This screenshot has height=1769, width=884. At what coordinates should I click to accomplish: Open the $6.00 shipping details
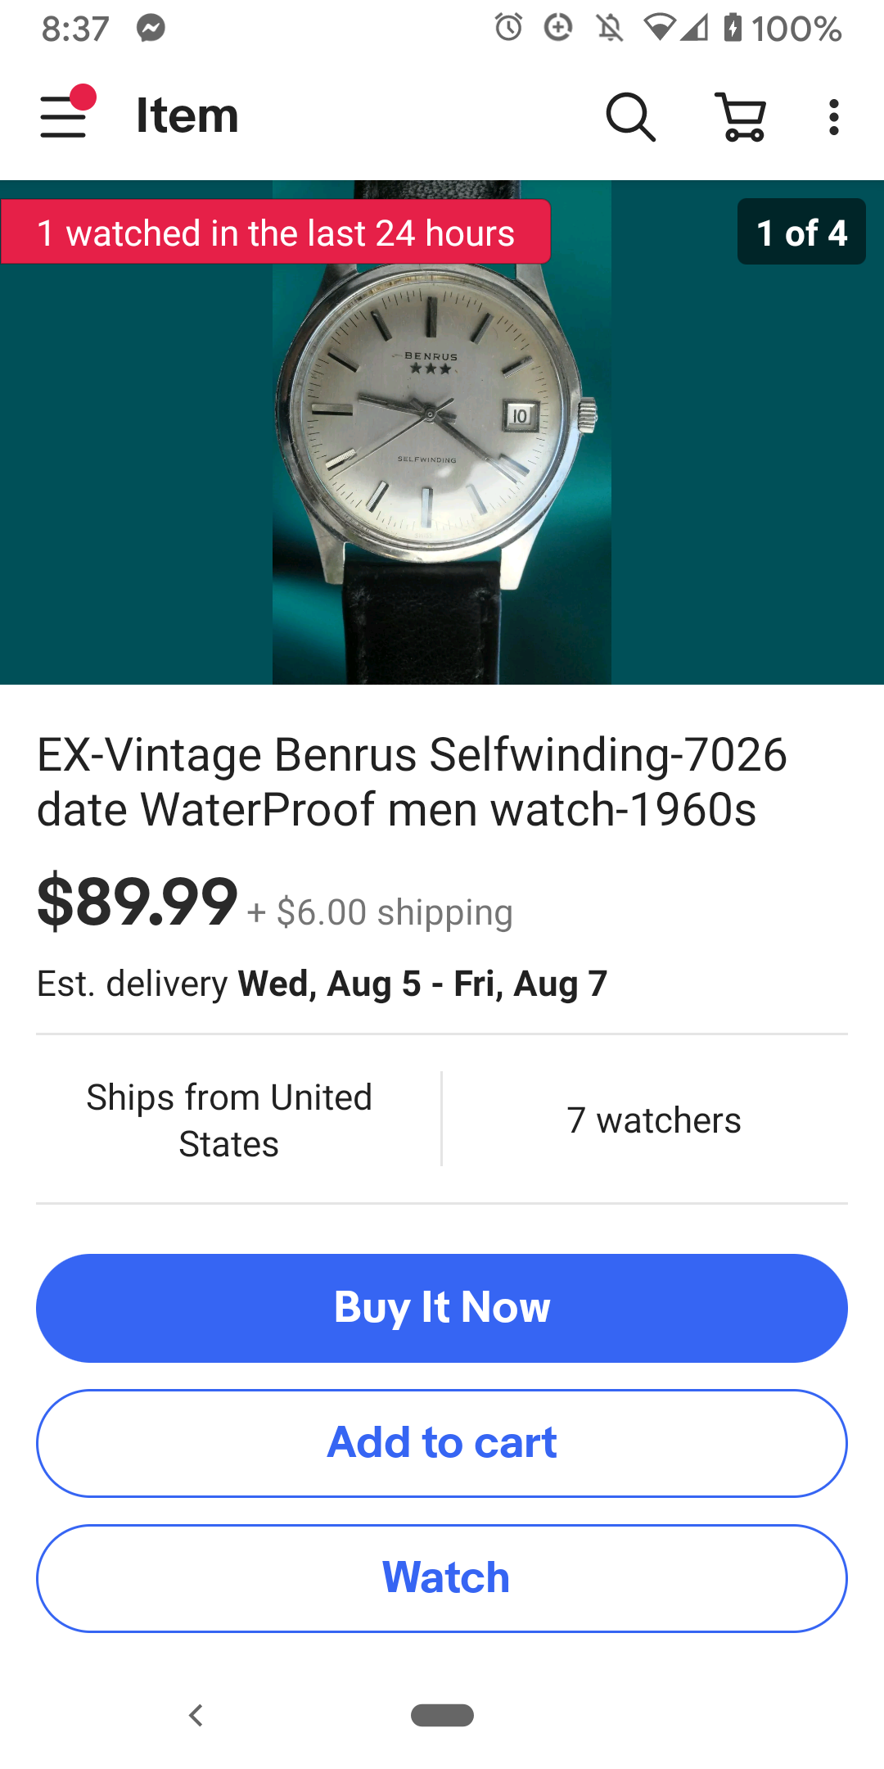(381, 912)
